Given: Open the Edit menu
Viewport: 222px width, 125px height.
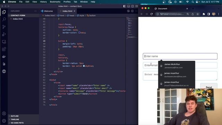Looking at the screenshot, I should (x=27, y=2).
